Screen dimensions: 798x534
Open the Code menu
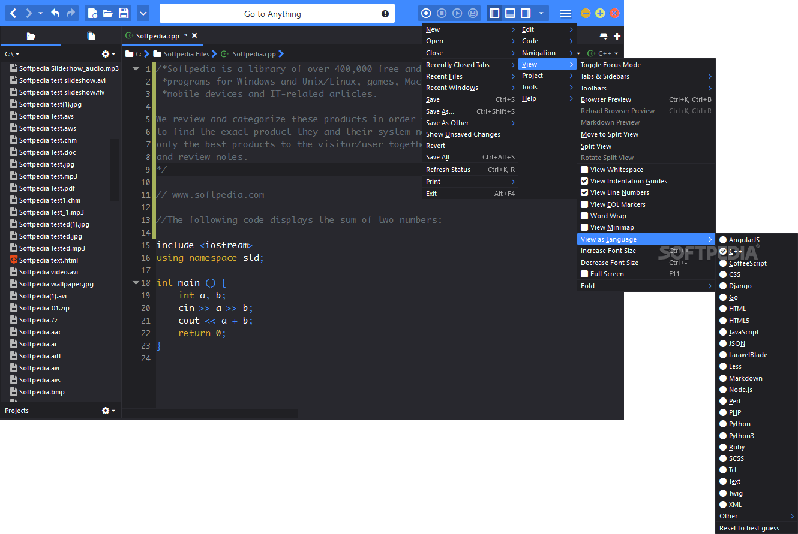coord(547,41)
